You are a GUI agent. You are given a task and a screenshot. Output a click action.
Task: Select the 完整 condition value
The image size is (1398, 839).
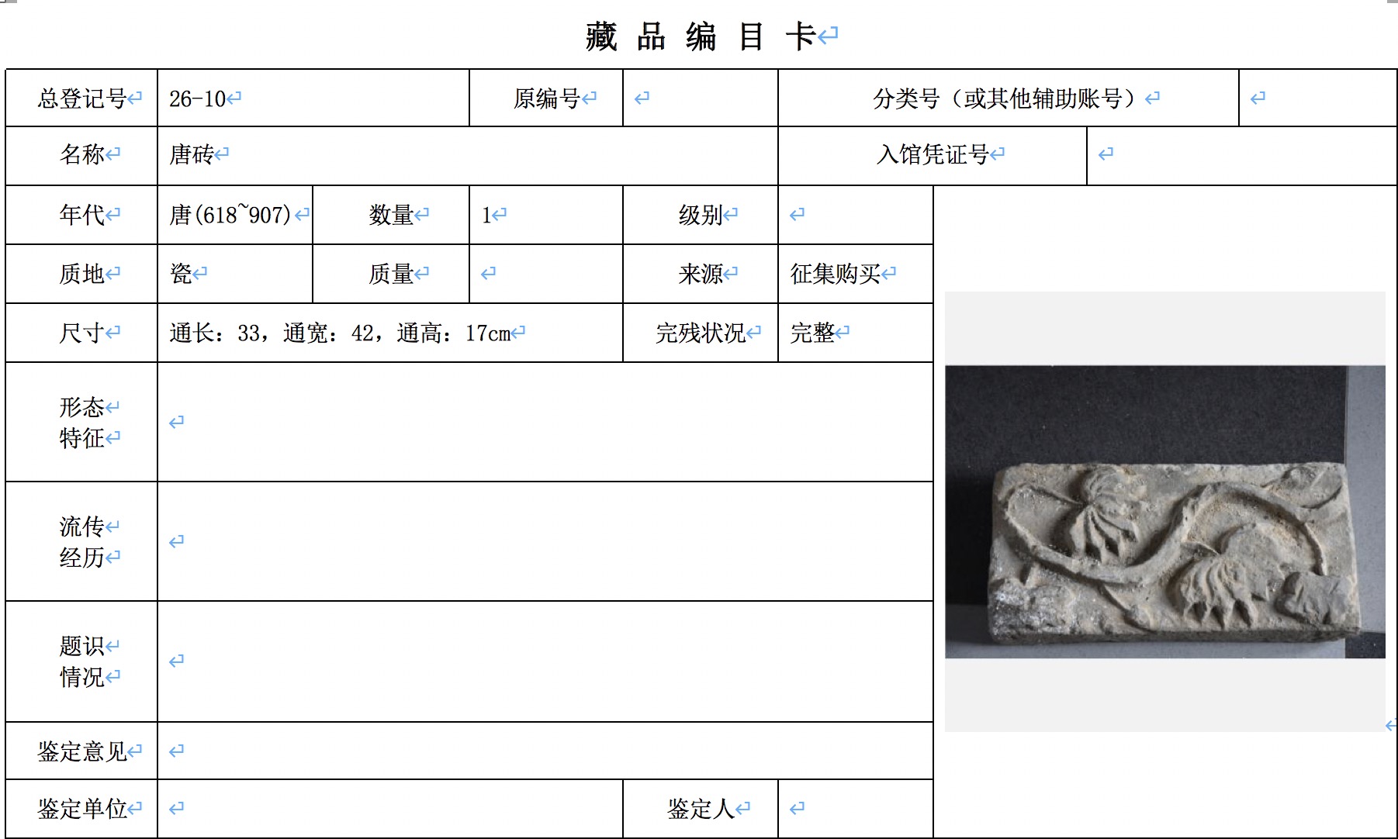tap(812, 333)
